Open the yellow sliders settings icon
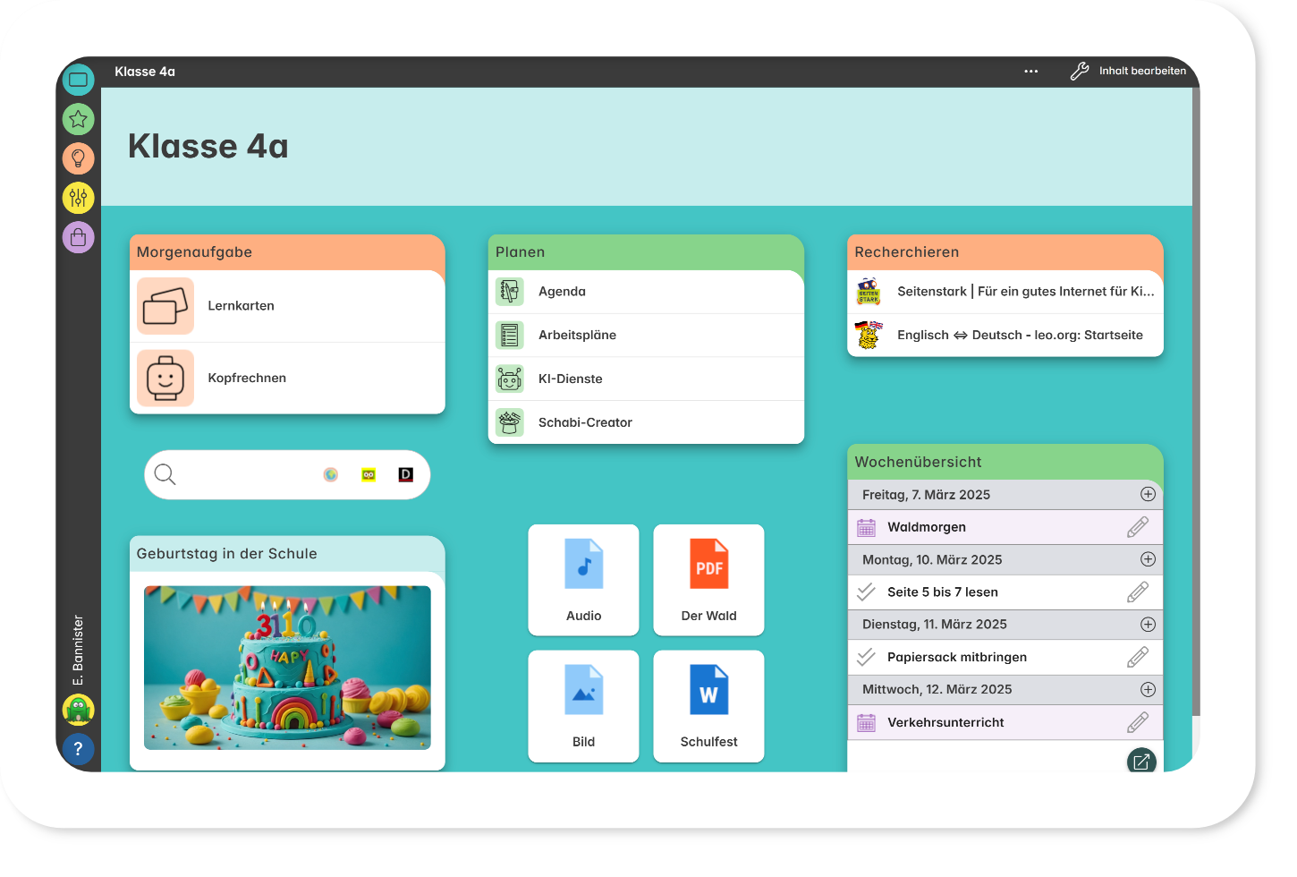Screen dimensions: 1297x877 click(79, 198)
